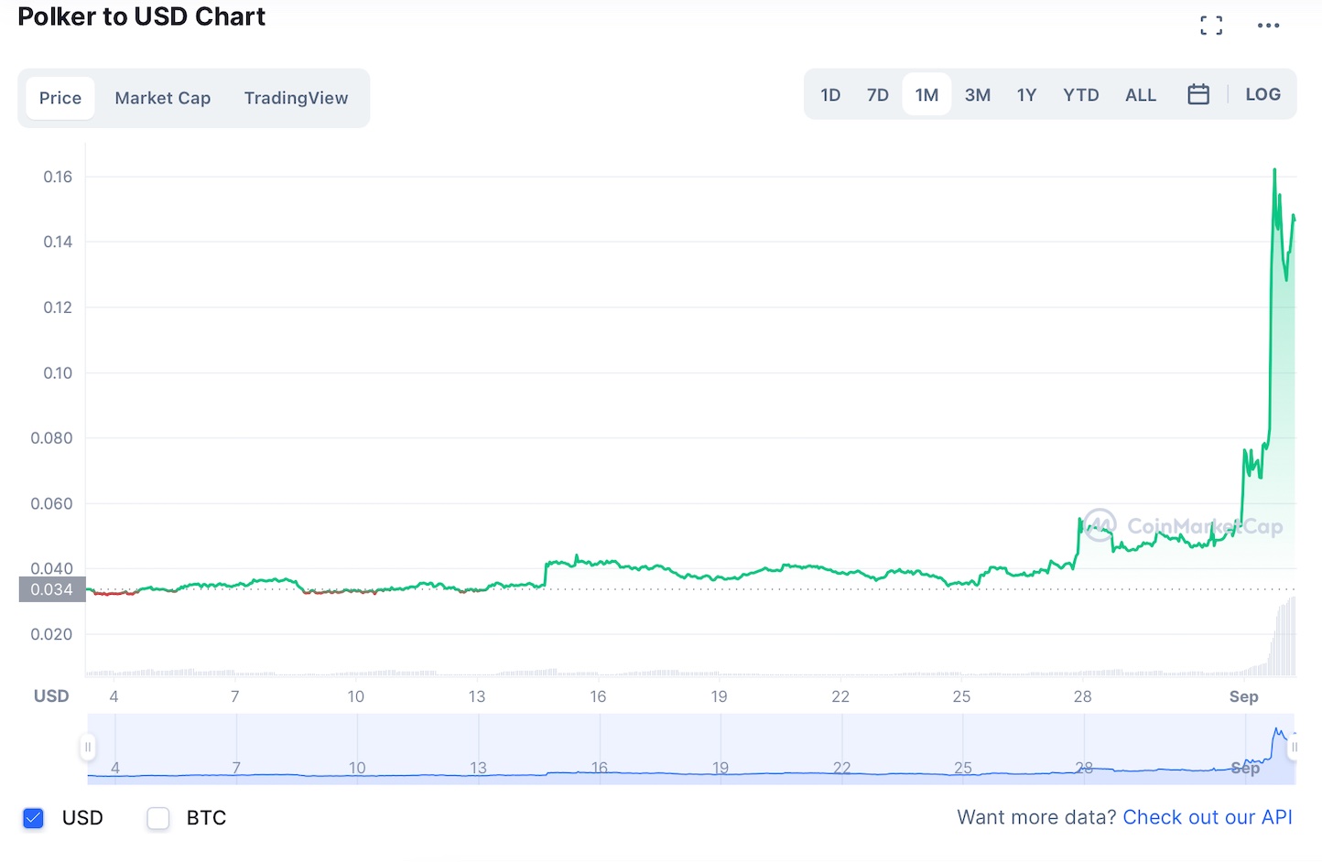1322x862 pixels.
Task: Click the 0.060 y-axis label
Action: click(x=51, y=503)
